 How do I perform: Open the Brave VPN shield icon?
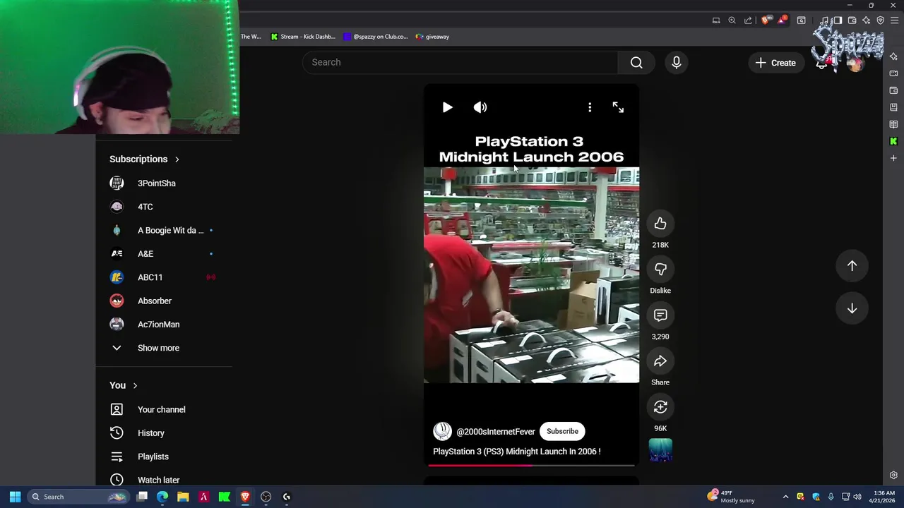tap(880, 20)
